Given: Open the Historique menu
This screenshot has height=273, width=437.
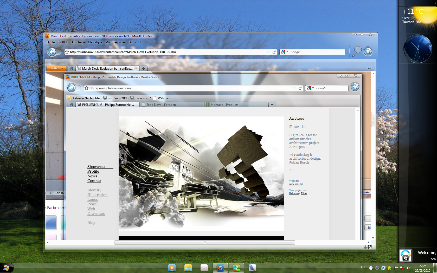Looking at the screenshot, I should (95, 42).
